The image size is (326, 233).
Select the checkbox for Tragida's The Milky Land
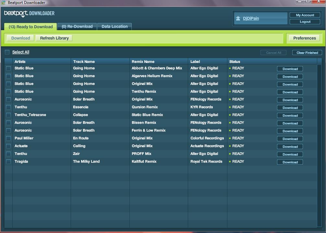tap(8, 162)
